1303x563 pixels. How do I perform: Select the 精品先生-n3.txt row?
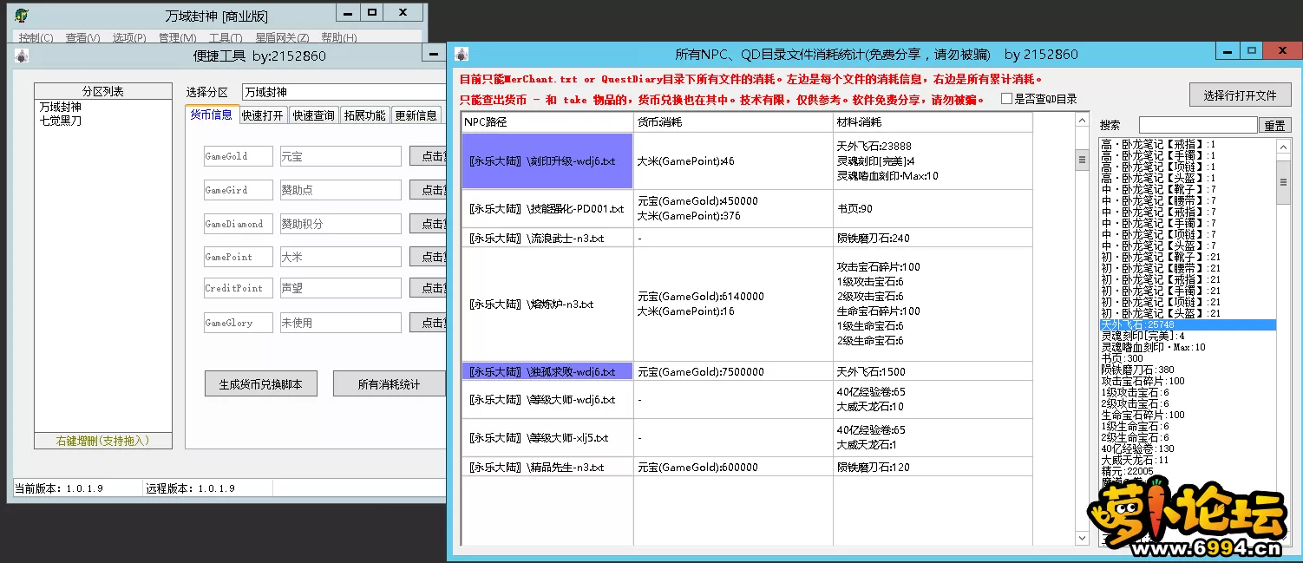[547, 467]
